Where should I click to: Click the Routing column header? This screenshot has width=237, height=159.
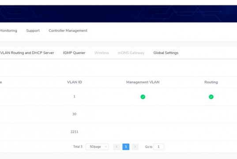click(x=211, y=82)
